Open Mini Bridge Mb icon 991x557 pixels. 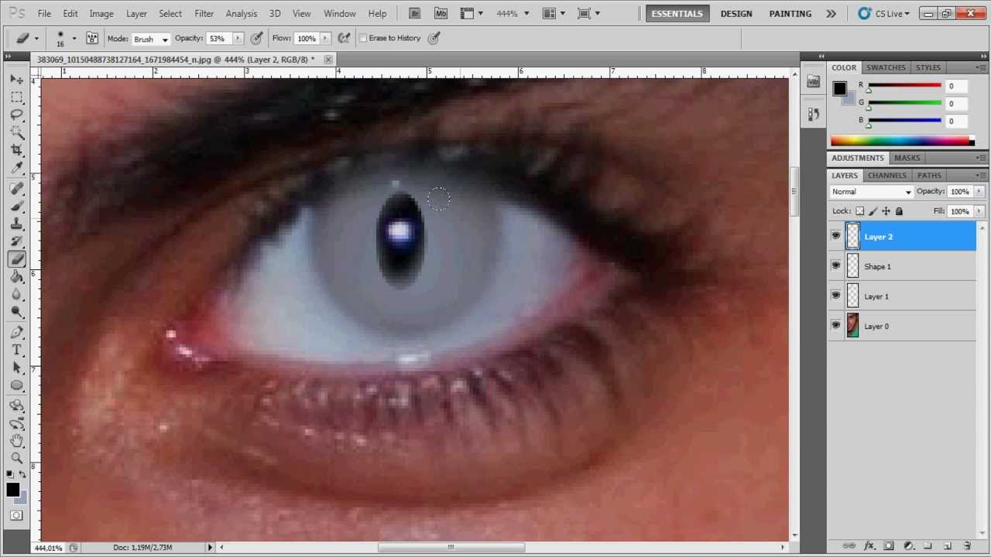tap(441, 13)
